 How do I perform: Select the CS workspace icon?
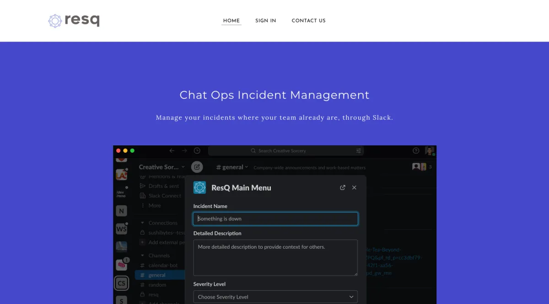coord(121,283)
